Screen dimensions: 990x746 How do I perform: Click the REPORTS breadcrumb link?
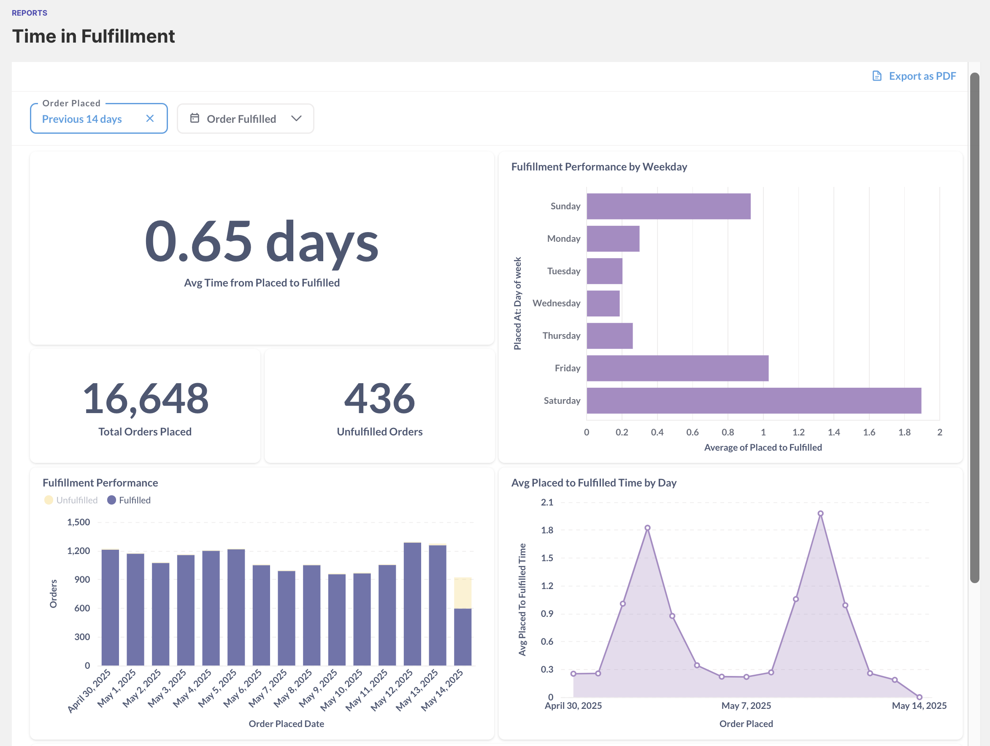[30, 13]
